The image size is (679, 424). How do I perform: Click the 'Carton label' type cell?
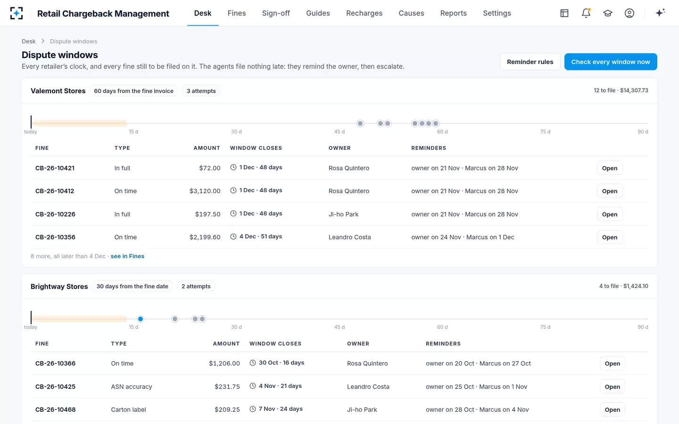(129, 410)
